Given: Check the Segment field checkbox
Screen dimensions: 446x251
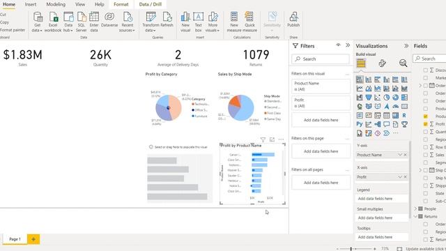Looking at the screenshot, I should pyautogui.click(x=426, y=162).
